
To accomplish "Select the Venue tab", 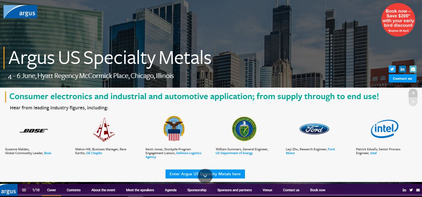I will tap(267, 190).
